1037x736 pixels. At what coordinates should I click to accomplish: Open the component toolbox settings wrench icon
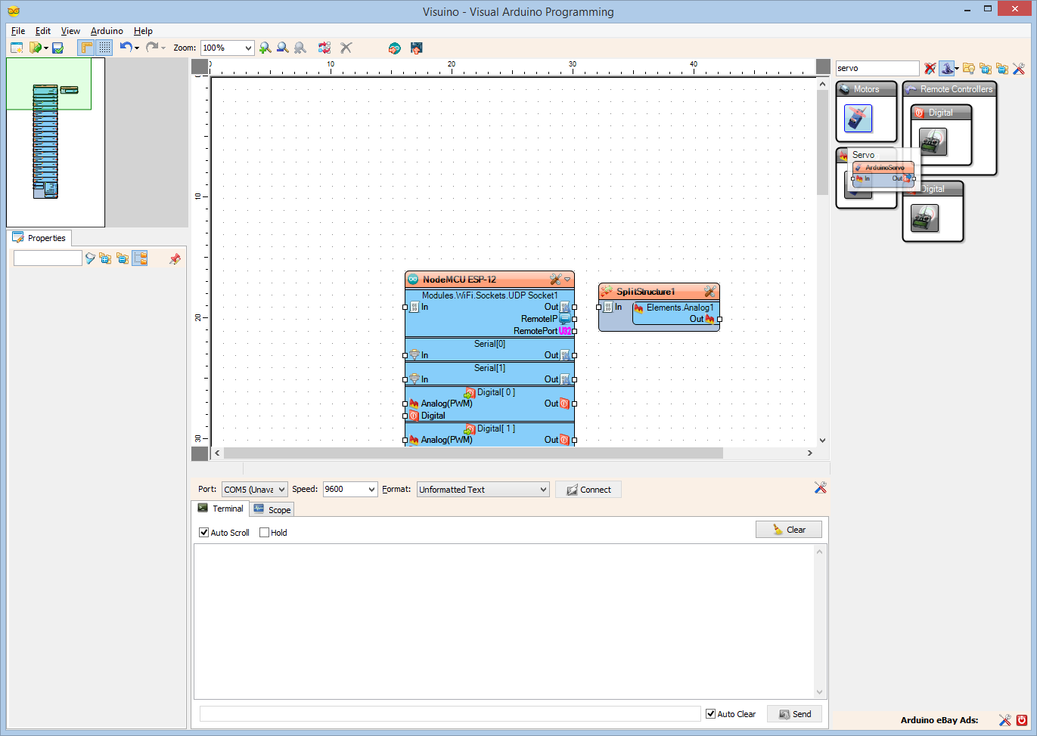(1019, 68)
